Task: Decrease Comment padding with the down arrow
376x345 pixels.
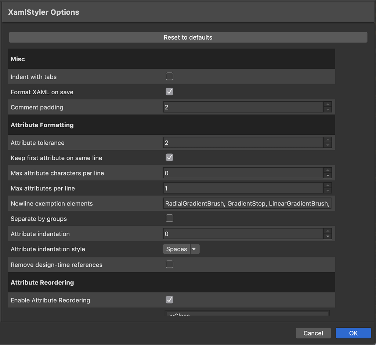Action: coord(328,110)
